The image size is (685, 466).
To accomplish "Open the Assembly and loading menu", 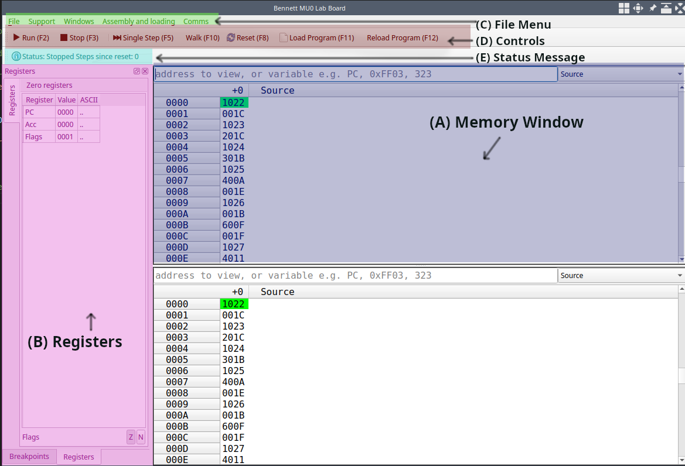I will tap(138, 22).
